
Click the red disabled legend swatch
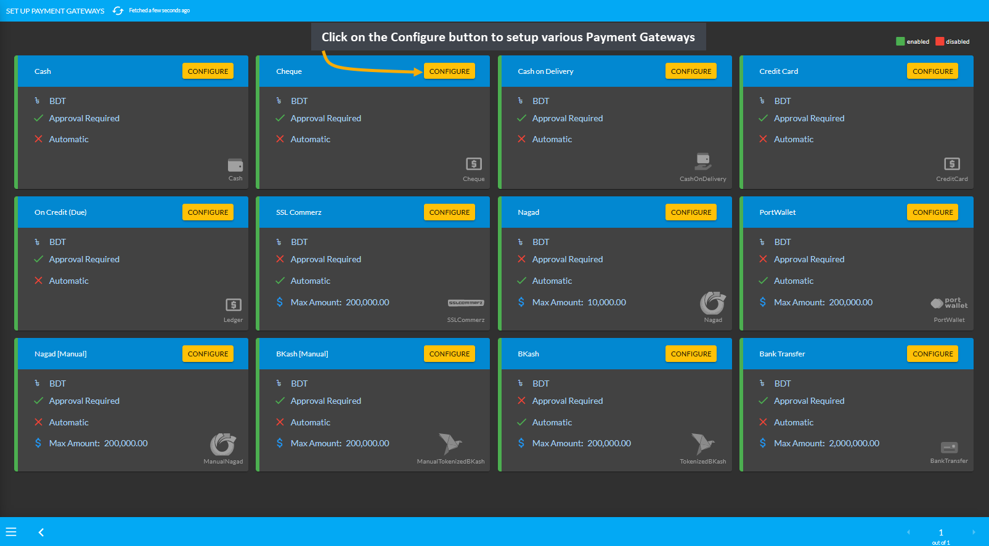[x=940, y=41]
